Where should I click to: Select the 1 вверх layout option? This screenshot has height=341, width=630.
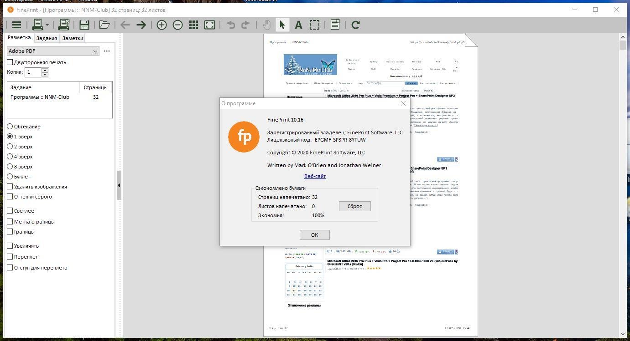(x=10, y=137)
